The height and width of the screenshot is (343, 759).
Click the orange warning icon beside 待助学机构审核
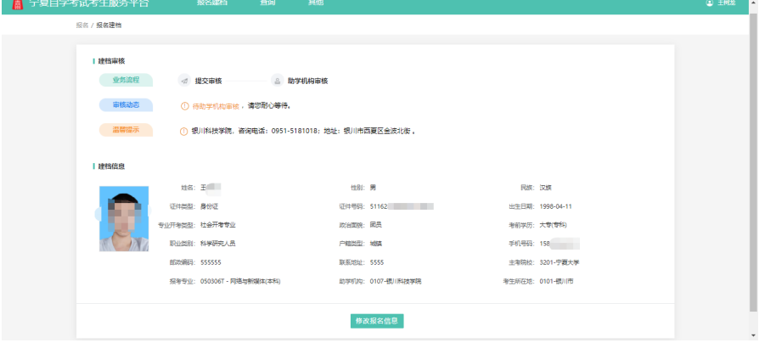184,106
